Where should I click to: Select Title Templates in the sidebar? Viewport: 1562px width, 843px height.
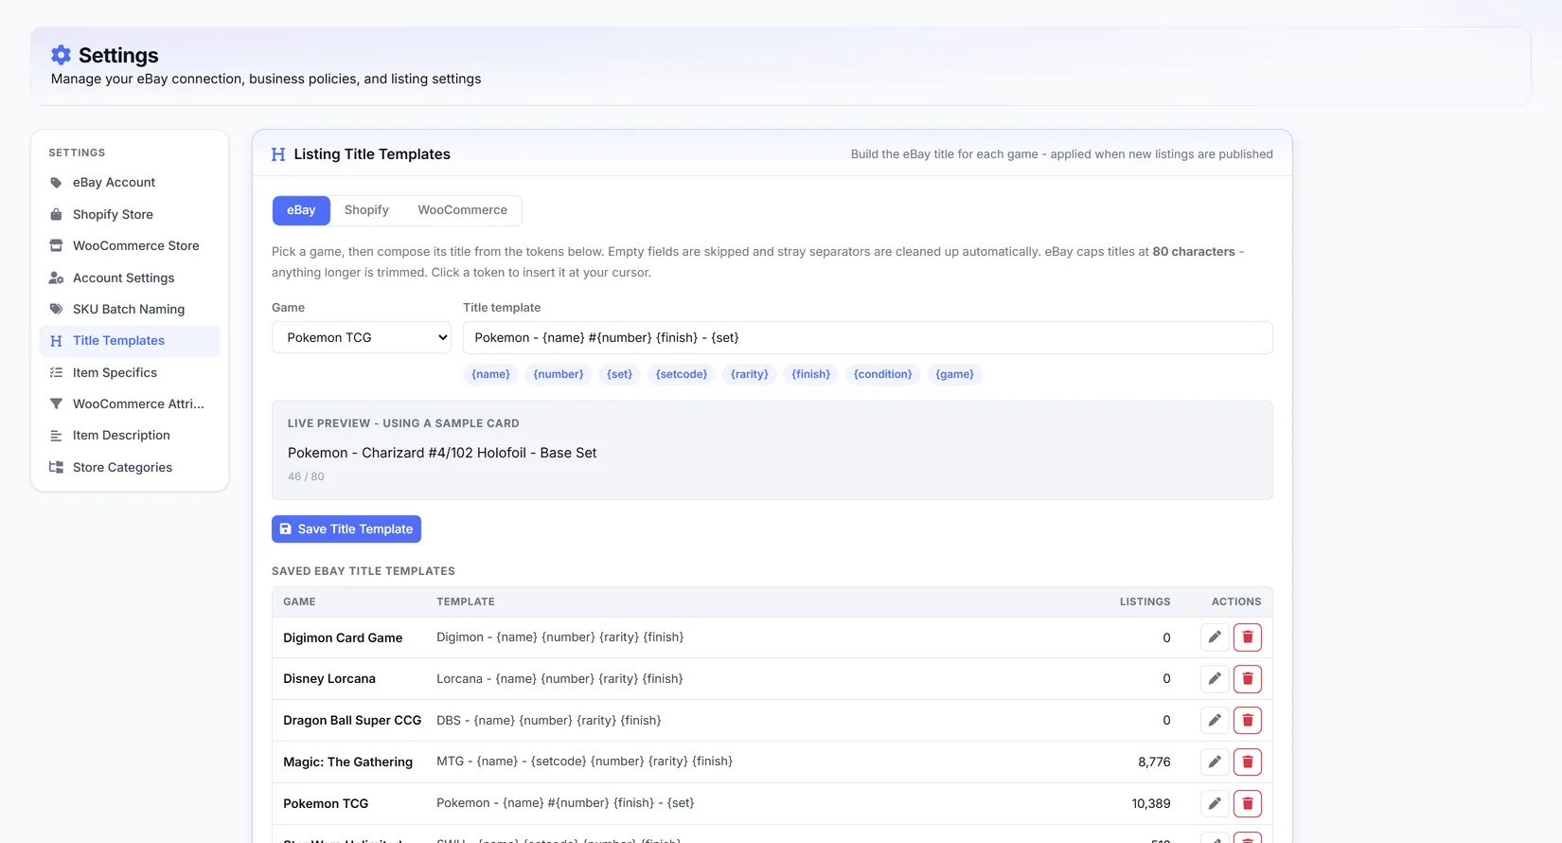(x=130, y=341)
